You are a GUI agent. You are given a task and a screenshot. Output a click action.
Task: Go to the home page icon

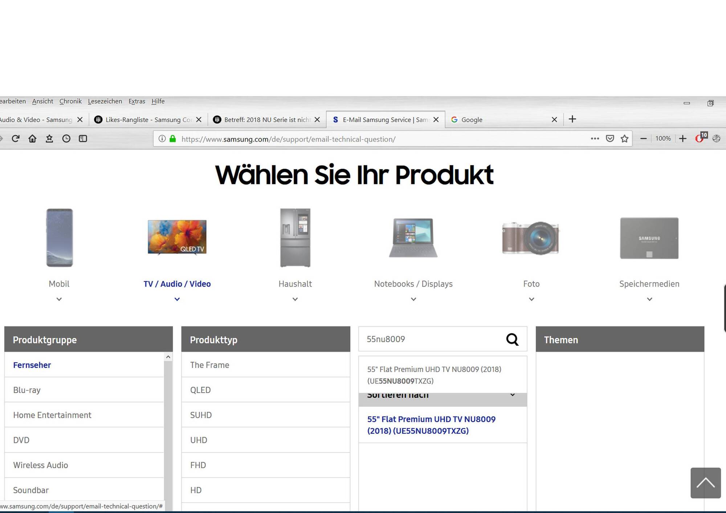[32, 139]
